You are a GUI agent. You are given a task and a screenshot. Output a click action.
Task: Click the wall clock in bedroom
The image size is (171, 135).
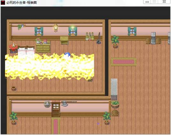coord(56,28)
